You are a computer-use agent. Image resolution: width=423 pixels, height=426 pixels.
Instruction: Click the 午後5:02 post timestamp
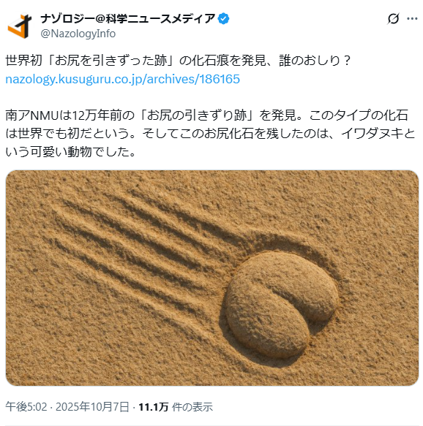tap(26, 407)
